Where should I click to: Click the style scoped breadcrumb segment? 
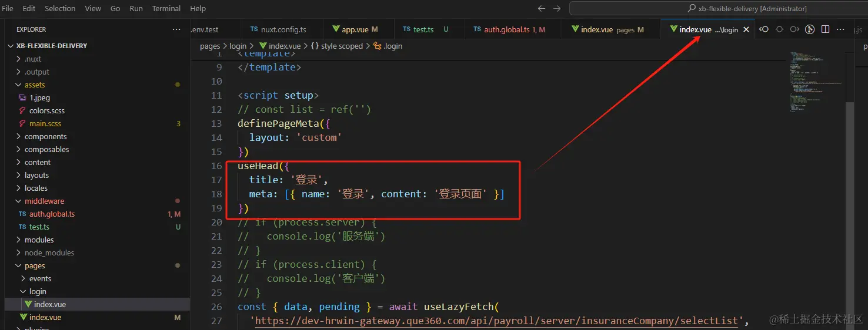(x=337, y=46)
